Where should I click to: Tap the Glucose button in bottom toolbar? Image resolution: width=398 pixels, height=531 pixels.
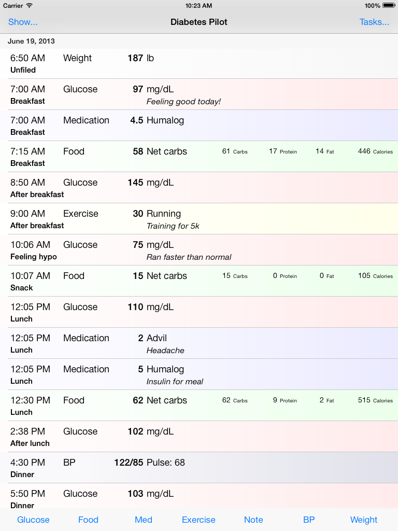click(33, 520)
